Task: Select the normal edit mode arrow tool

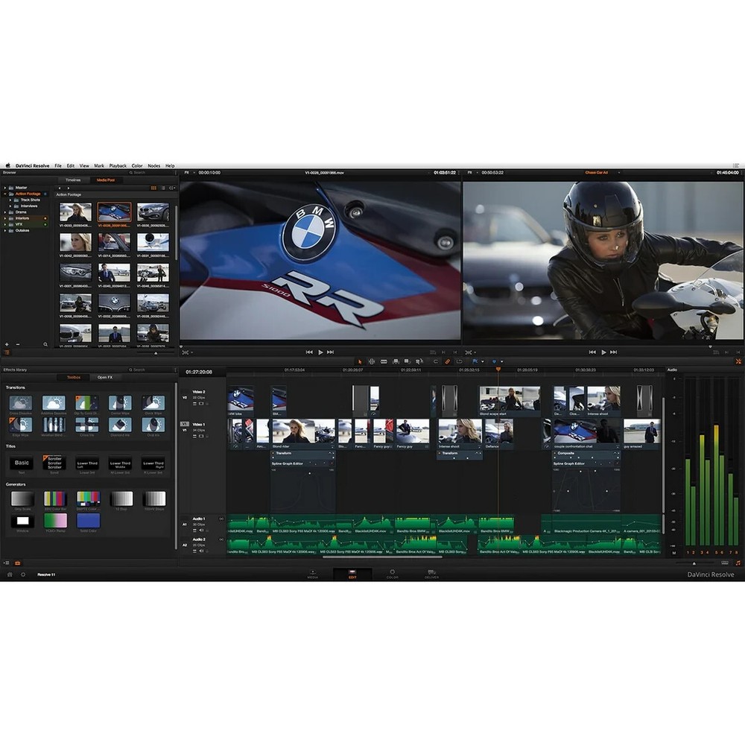Action: click(x=360, y=361)
